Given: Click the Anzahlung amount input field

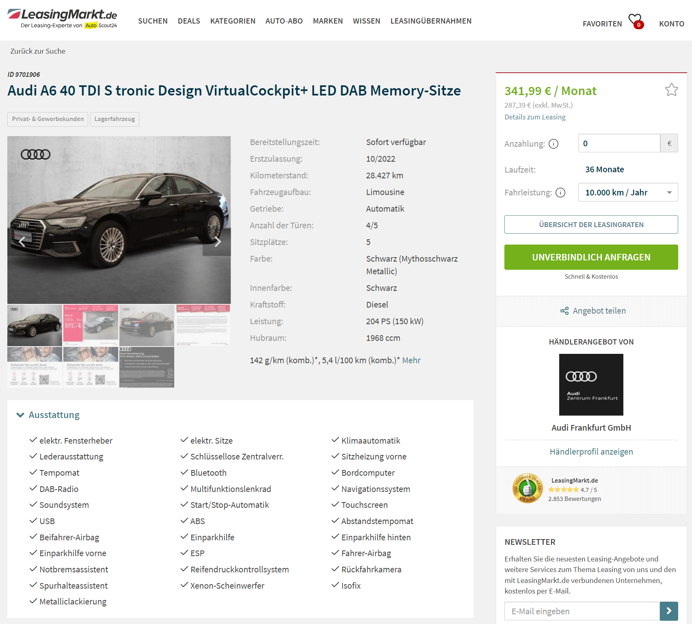Looking at the screenshot, I should [619, 143].
